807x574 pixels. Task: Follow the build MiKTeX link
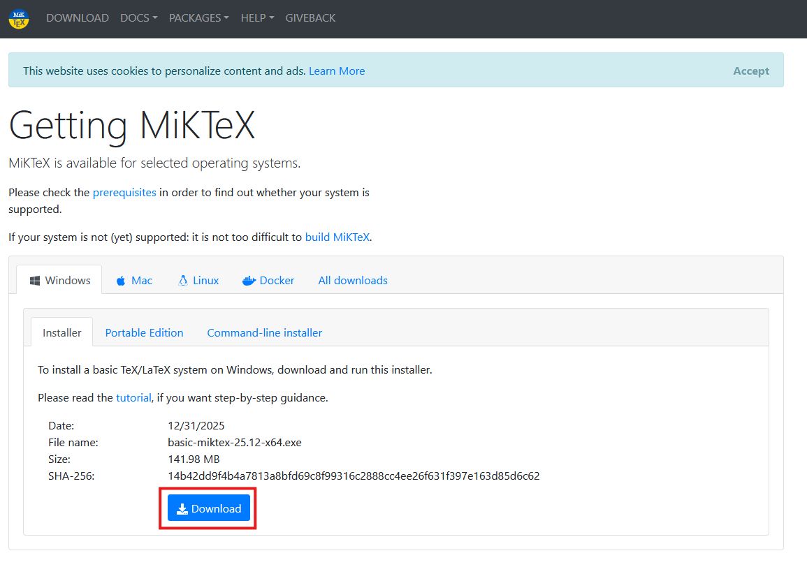(x=337, y=237)
